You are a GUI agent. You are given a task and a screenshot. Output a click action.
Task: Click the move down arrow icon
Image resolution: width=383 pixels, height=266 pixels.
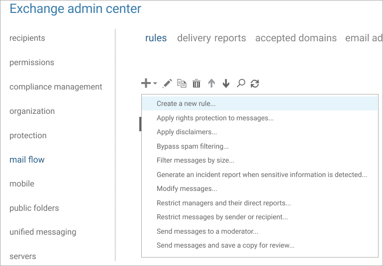pyautogui.click(x=226, y=84)
